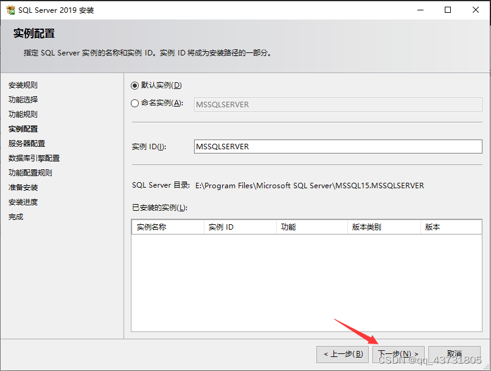Sort by the 版本类别 column header

(384, 227)
